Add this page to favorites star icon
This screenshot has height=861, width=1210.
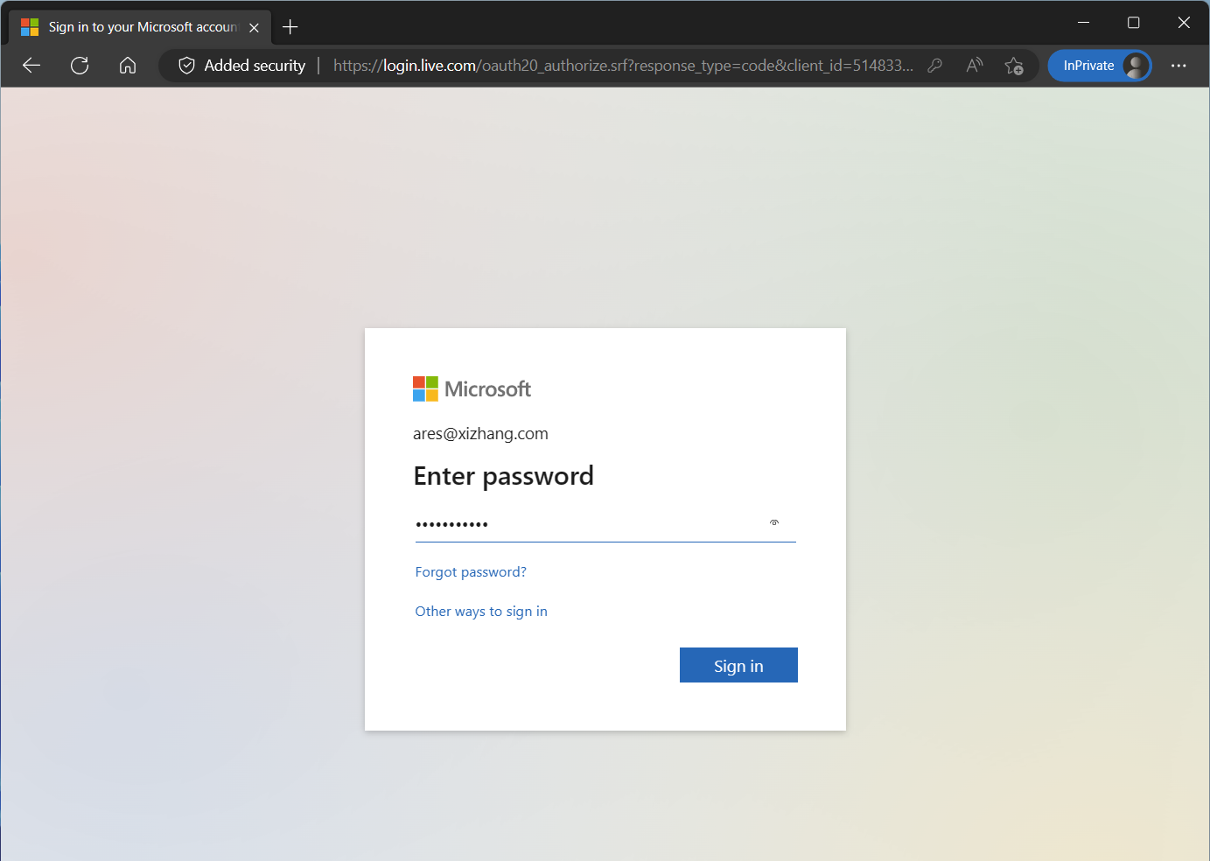click(x=1014, y=66)
